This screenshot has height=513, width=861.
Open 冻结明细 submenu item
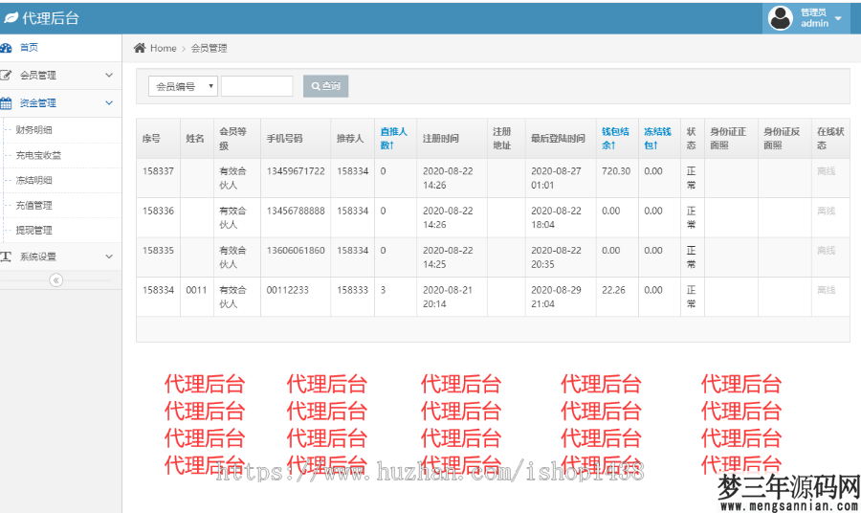34,180
